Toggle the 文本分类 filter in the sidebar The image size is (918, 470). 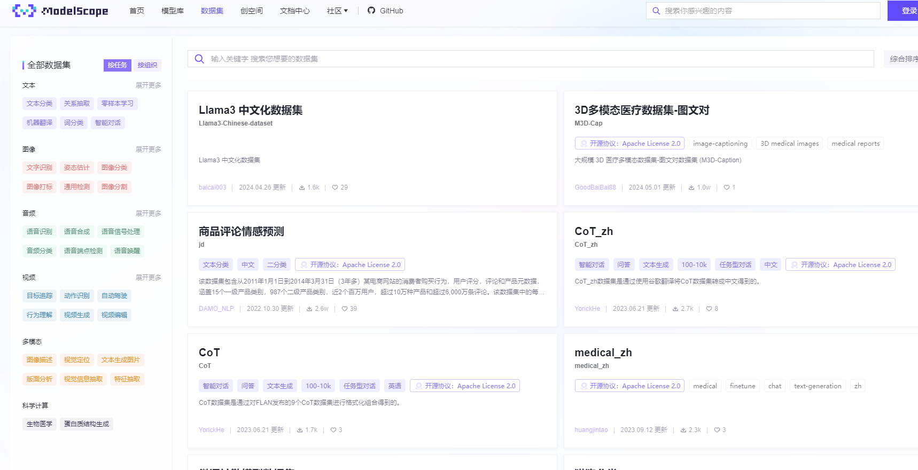pos(40,104)
